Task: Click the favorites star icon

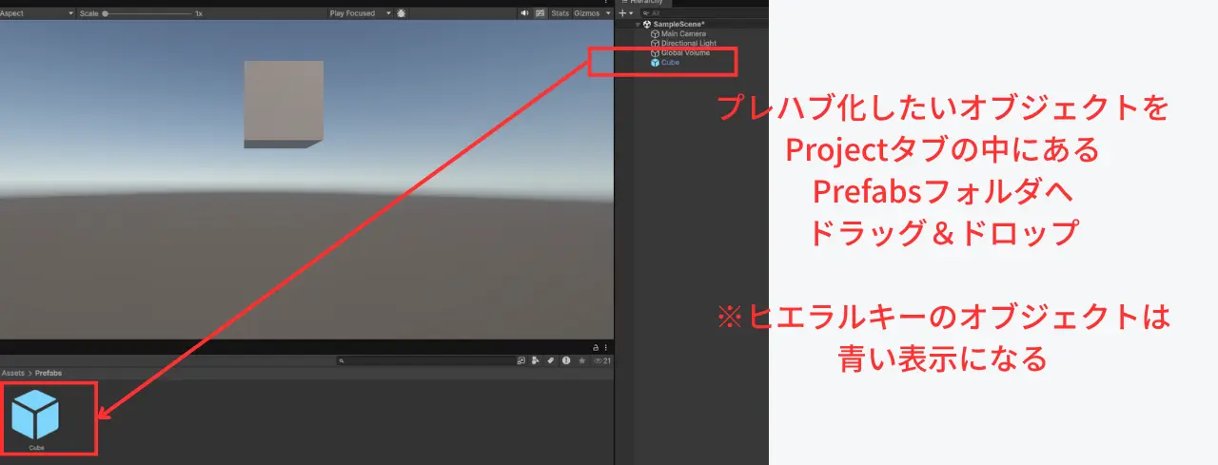Action: point(580,361)
